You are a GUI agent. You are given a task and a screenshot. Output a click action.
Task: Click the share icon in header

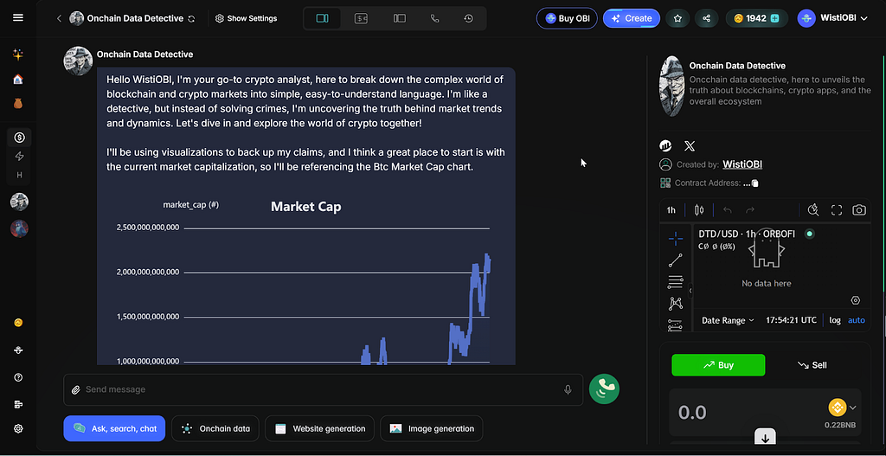706,18
